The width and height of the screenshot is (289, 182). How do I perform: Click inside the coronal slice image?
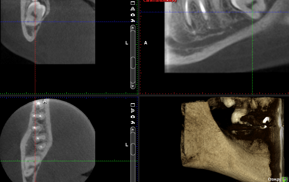[x=50, y=33]
